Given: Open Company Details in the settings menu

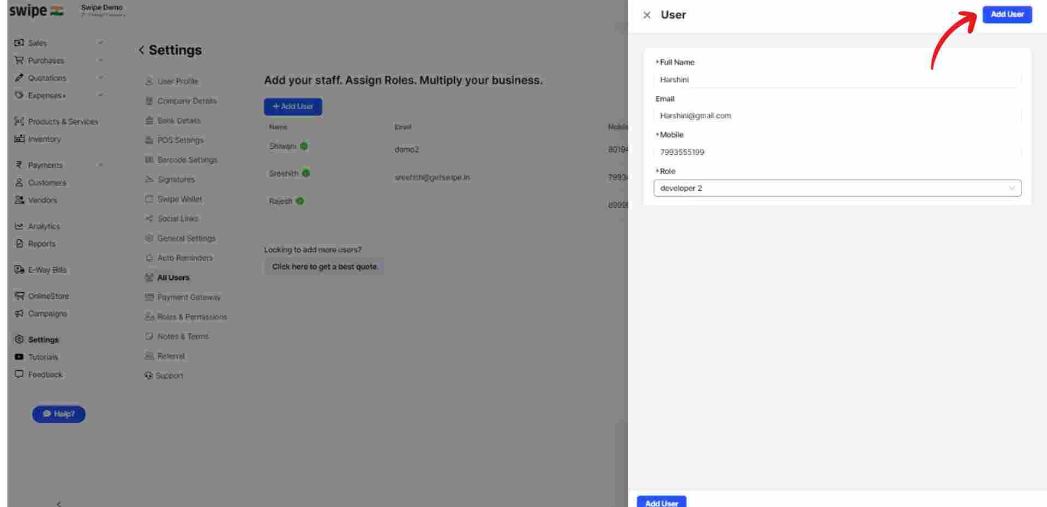Looking at the screenshot, I should tap(181, 101).
